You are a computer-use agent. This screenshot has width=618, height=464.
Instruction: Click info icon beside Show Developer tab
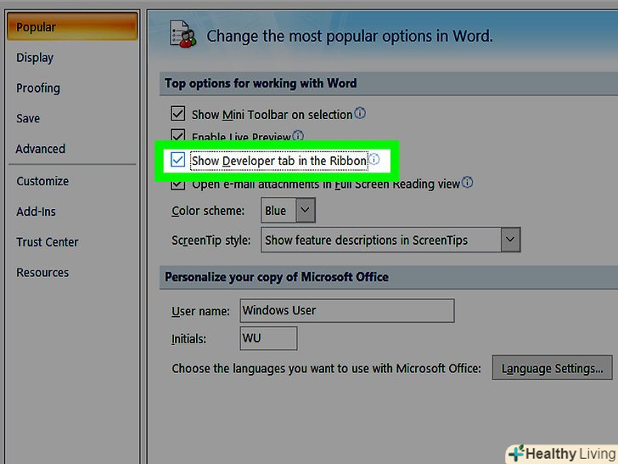point(374,160)
